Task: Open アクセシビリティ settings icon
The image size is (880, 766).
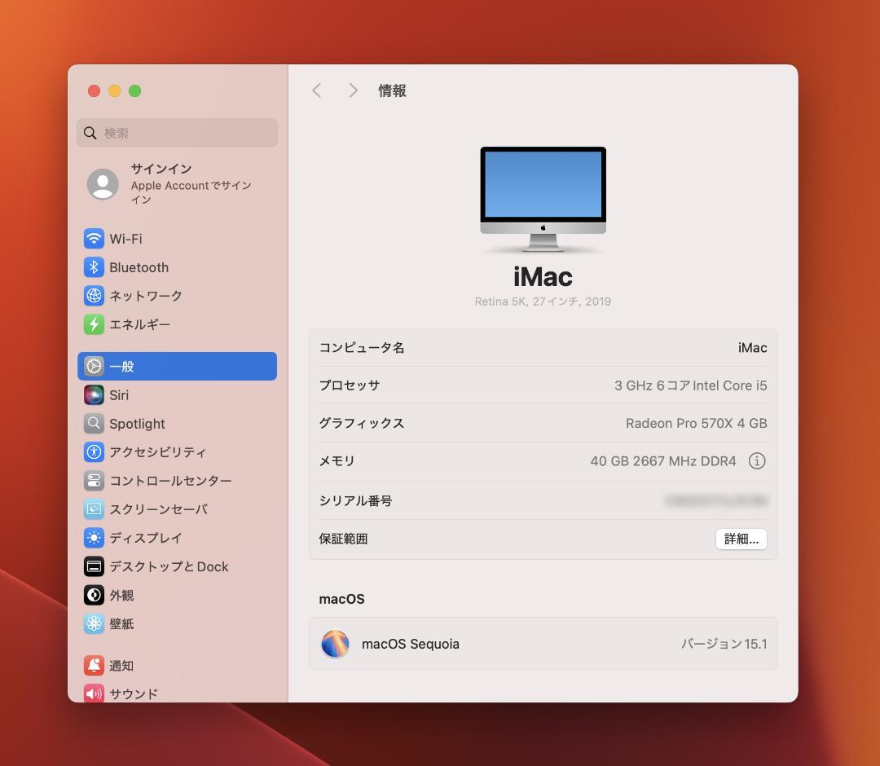Action: click(x=93, y=451)
